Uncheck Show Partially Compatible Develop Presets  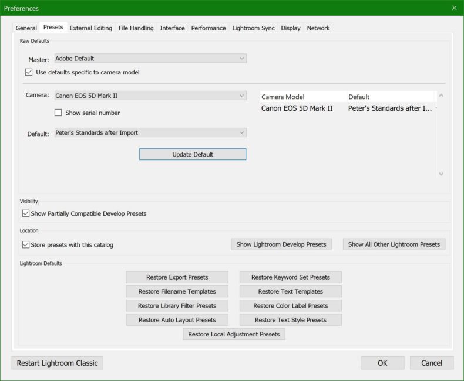(x=26, y=214)
